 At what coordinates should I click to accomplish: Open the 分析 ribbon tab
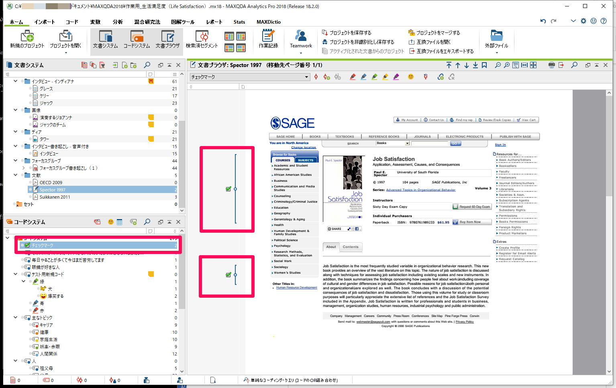pyautogui.click(x=118, y=22)
